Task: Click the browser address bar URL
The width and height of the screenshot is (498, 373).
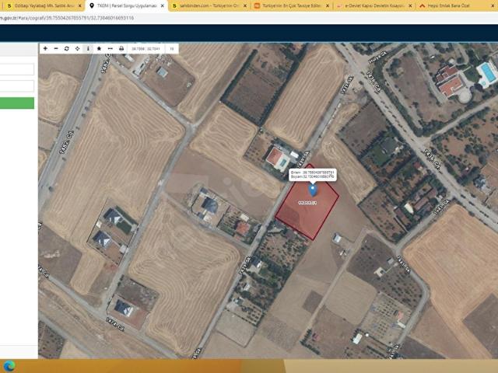Action: pyautogui.click(x=67, y=18)
